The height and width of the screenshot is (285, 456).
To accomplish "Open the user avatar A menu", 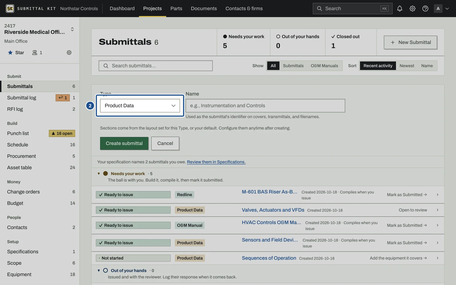I will pos(438,9).
